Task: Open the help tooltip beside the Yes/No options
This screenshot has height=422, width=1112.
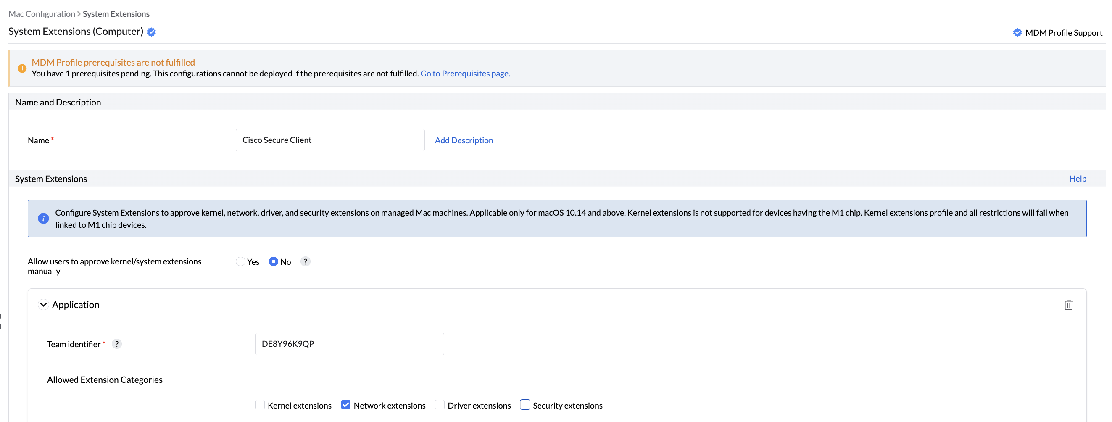Action: 305,261
